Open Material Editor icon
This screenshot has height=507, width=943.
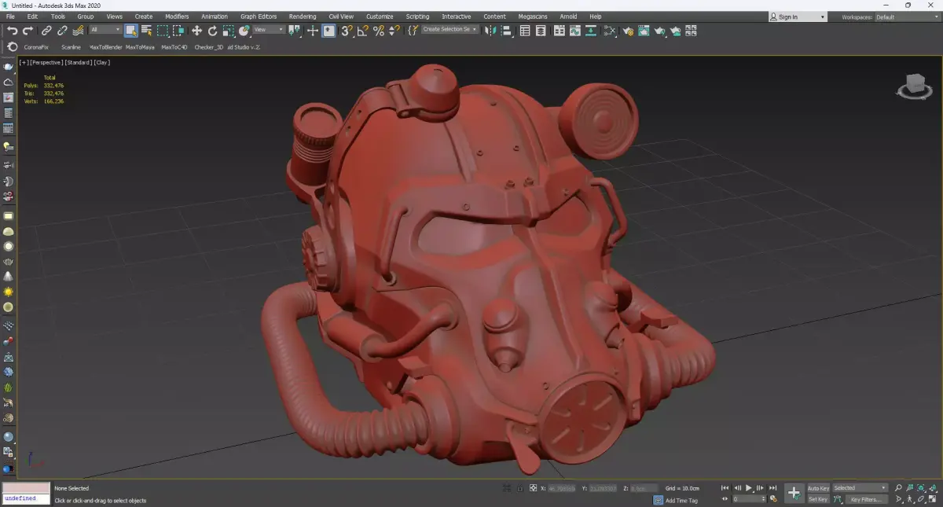610,31
